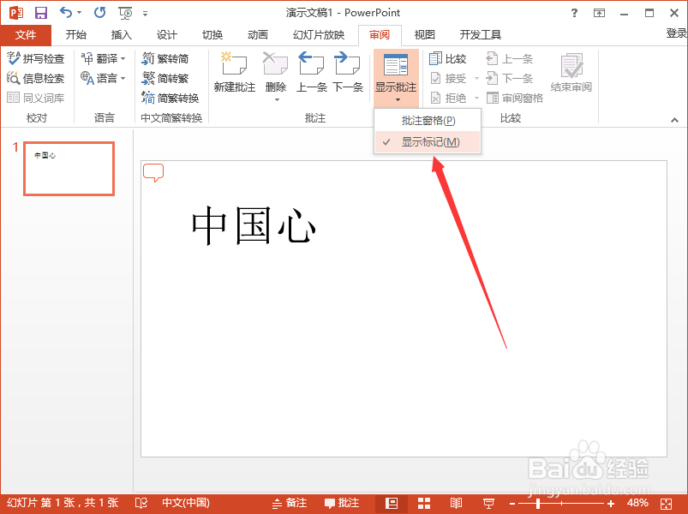The height and width of the screenshot is (514, 688).
Task: Switch to the 视图 tab
Action: pyautogui.click(x=424, y=35)
